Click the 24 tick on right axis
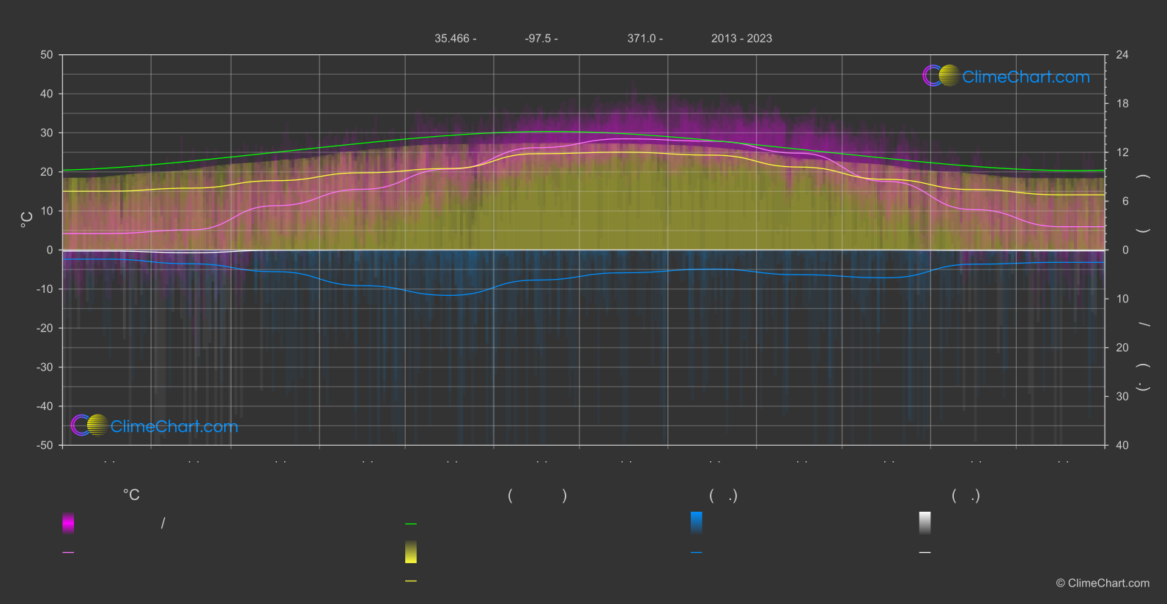Viewport: 1167px width, 604px height. 1122,55
